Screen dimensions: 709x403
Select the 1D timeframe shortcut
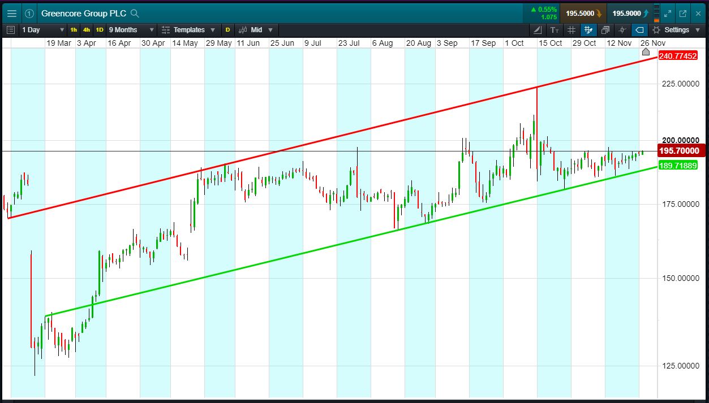click(100, 29)
